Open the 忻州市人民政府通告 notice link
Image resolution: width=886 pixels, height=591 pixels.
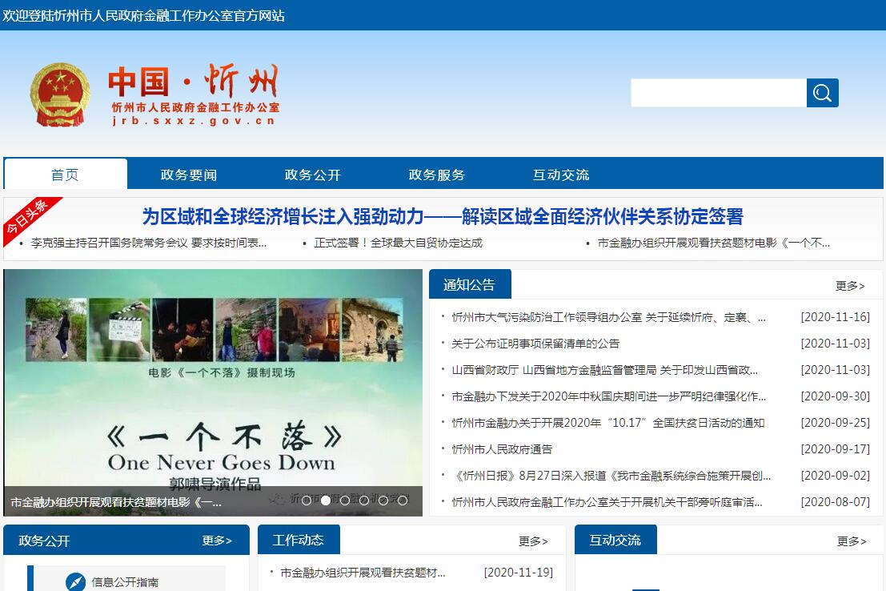[502, 449]
